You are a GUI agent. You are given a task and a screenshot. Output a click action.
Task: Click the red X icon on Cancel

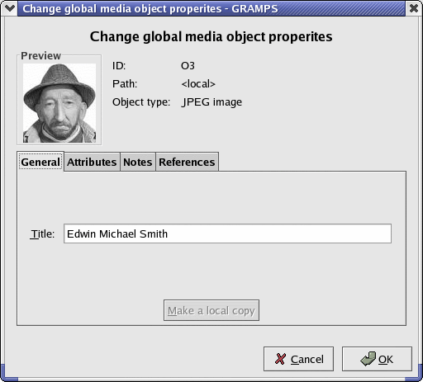280,359
